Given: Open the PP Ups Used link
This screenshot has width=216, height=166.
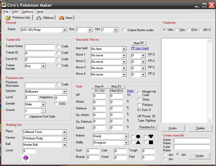Looking at the screenshot, I should tap(140, 48).
